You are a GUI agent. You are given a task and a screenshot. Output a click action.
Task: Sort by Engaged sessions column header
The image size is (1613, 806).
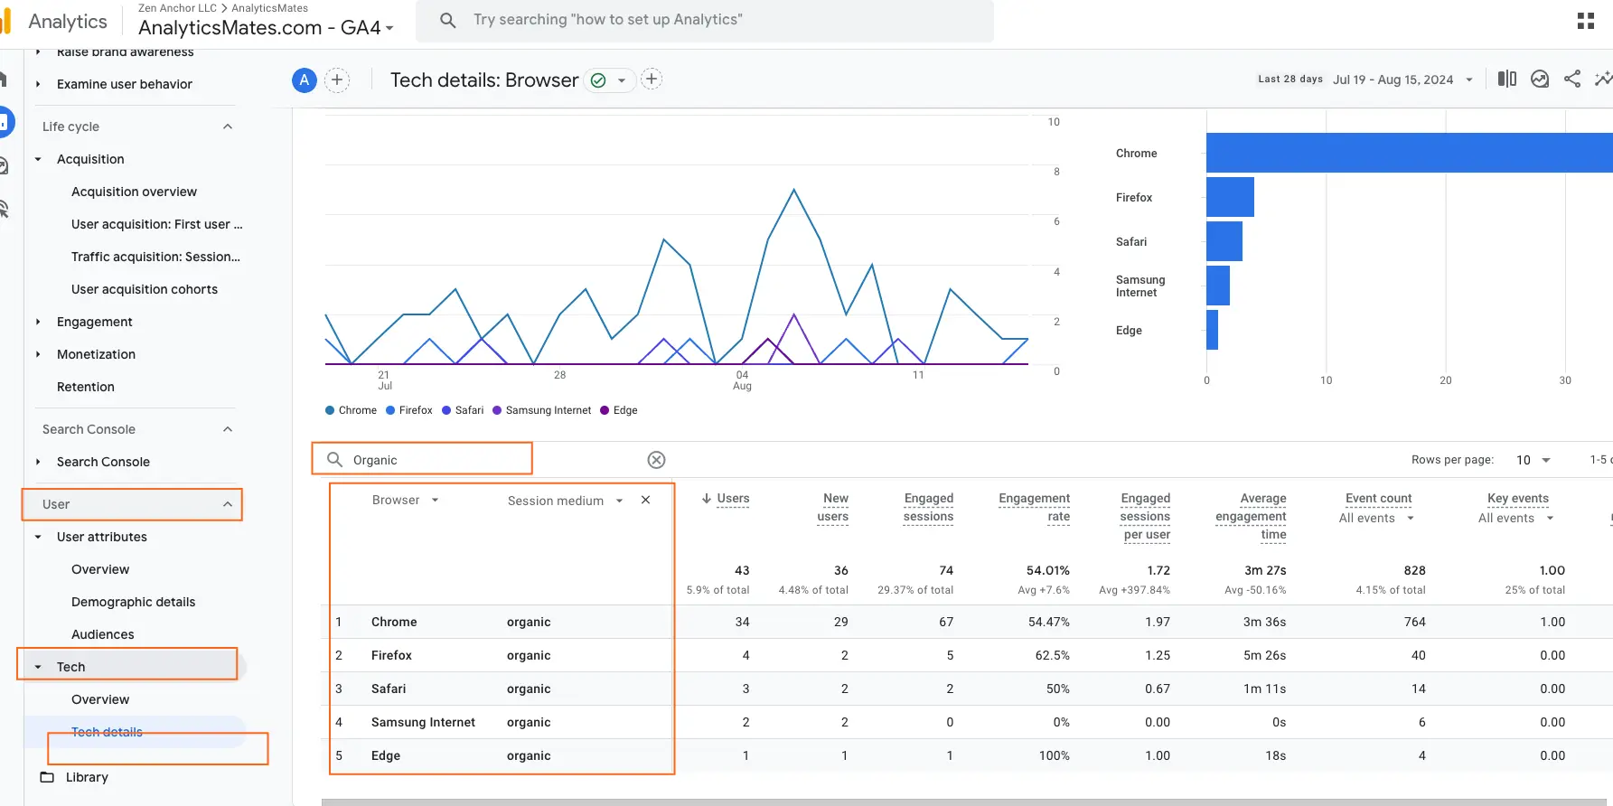[x=928, y=508]
